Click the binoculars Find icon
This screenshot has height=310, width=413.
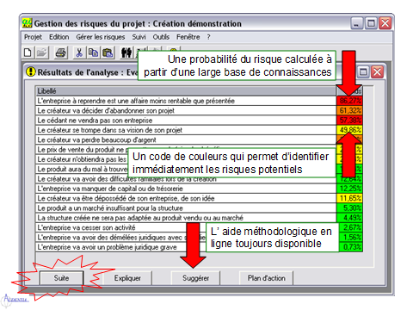[126, 53]
